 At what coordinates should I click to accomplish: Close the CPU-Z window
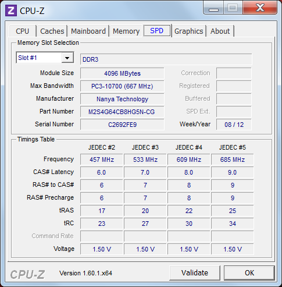(260, 8)
